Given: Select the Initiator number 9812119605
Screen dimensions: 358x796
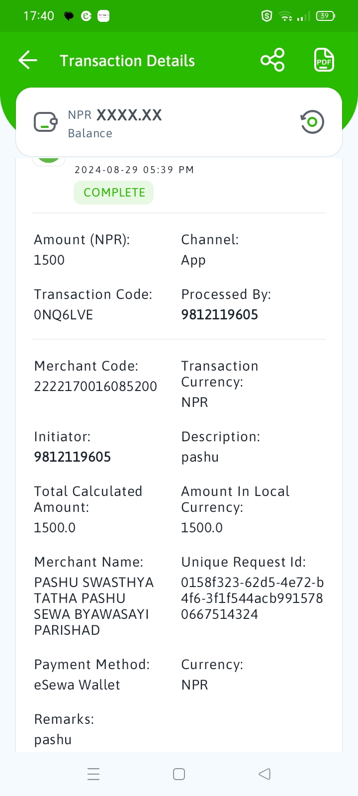Looking at the screenshot, I should pos(72,457).
